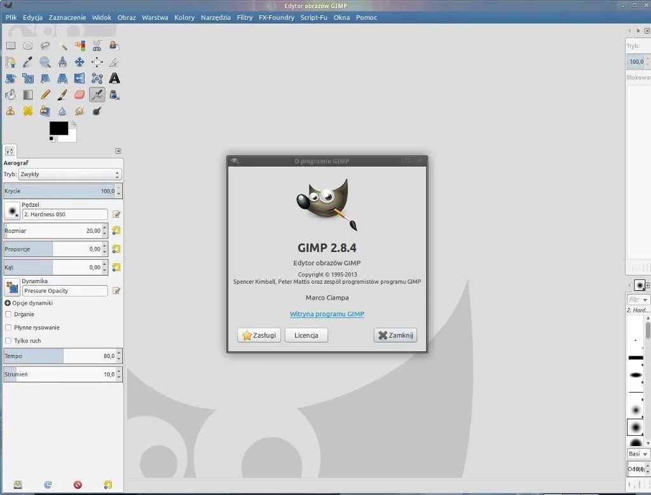Select the Measure compass tool
This screenshot has width=651, height=495.
click(x=63, y=62)
